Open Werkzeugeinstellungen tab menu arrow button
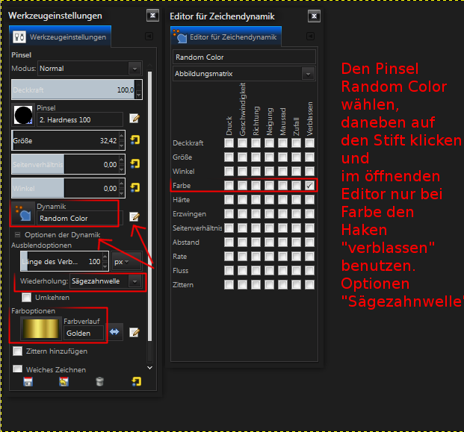Viewport: 464px width, 432px height. point(149,36)
